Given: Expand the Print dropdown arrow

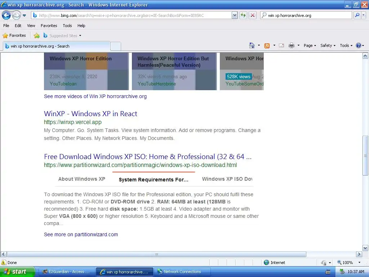Looking at the screenshot, I should coord(298,45).
